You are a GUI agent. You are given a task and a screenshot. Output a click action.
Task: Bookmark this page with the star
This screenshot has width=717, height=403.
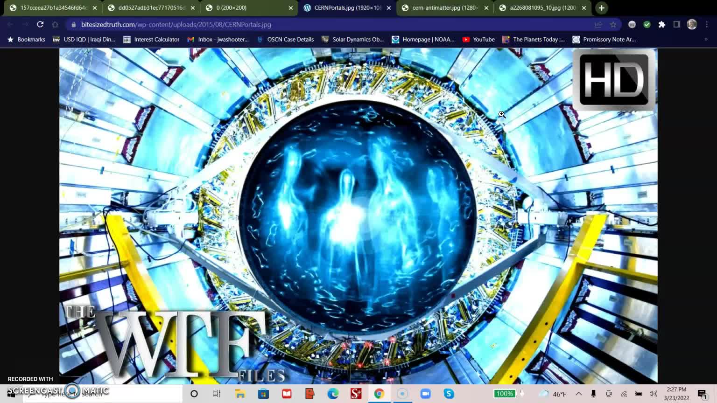(x=613, y=24)
